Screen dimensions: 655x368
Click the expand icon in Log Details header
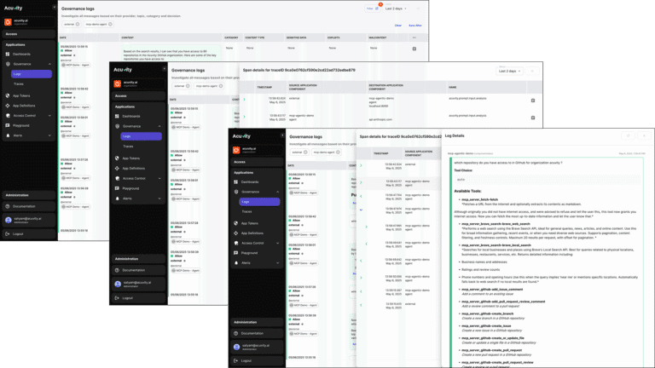tap(629, 135)
